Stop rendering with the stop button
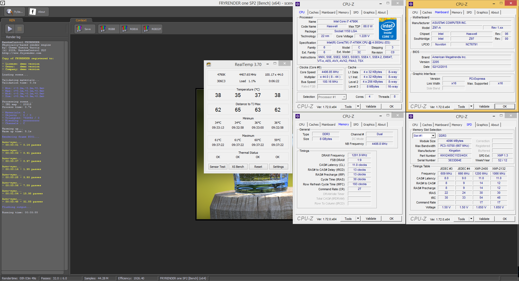519x281 pixels. [19, 29]
